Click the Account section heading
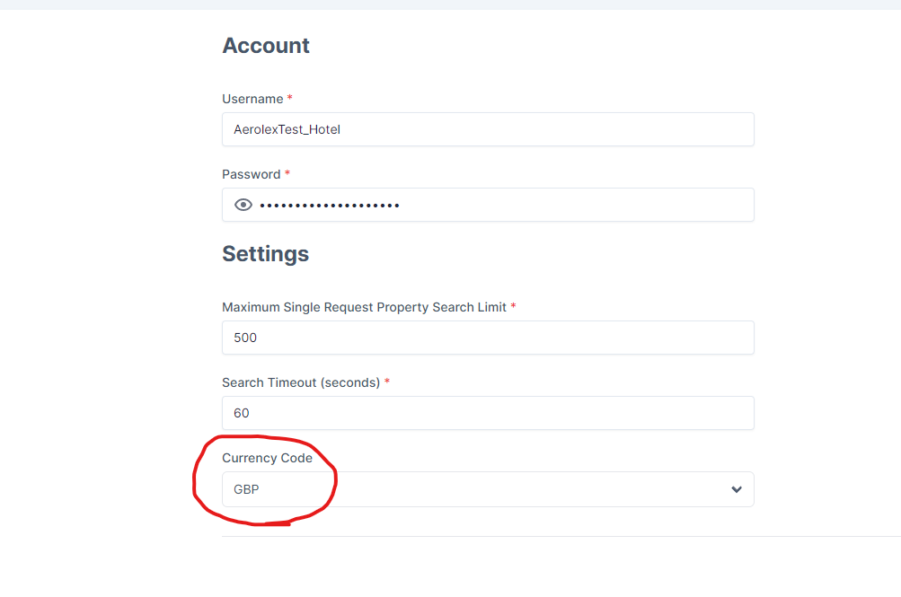This screenshot has height=597, width=901. (x=266, y=46)
